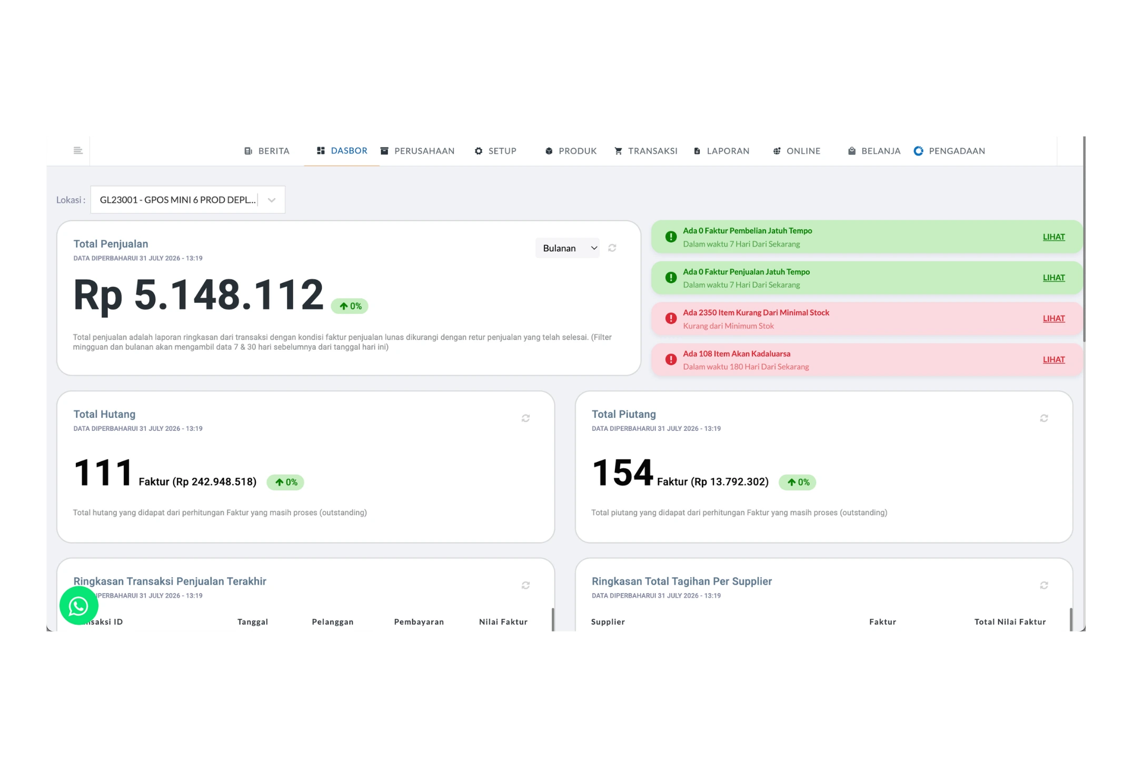Click the Total Hutang card title
The width and height of the screenshot is (1133, 769).
point(104,414)
